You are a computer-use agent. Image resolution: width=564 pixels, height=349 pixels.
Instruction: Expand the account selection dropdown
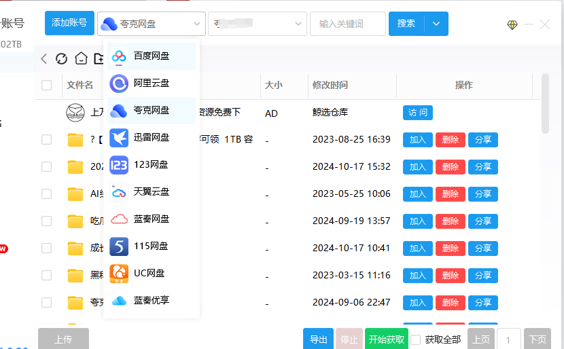click(x=257, y=24)
